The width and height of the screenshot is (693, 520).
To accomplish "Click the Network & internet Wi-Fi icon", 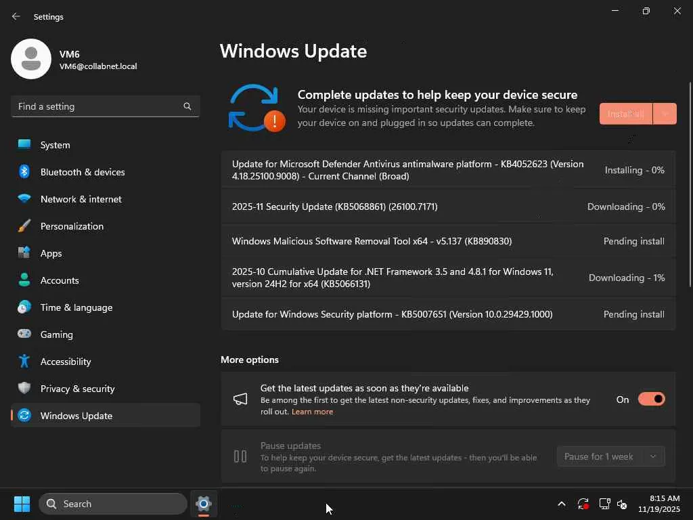I will point(24,198).
